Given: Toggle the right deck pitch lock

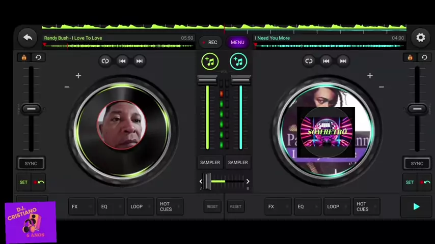Looking at the screenshot, I should (x=410, y=57).
